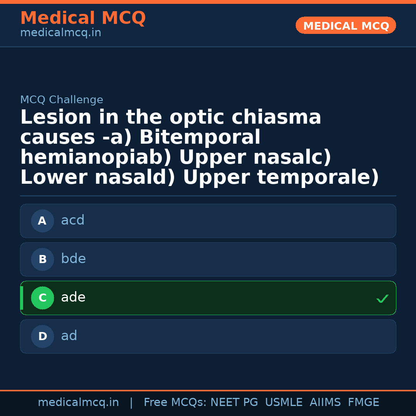
Task: Open the medicalmcq.in link in the footer
Action: pyautogui.click(x=78, y=403)
